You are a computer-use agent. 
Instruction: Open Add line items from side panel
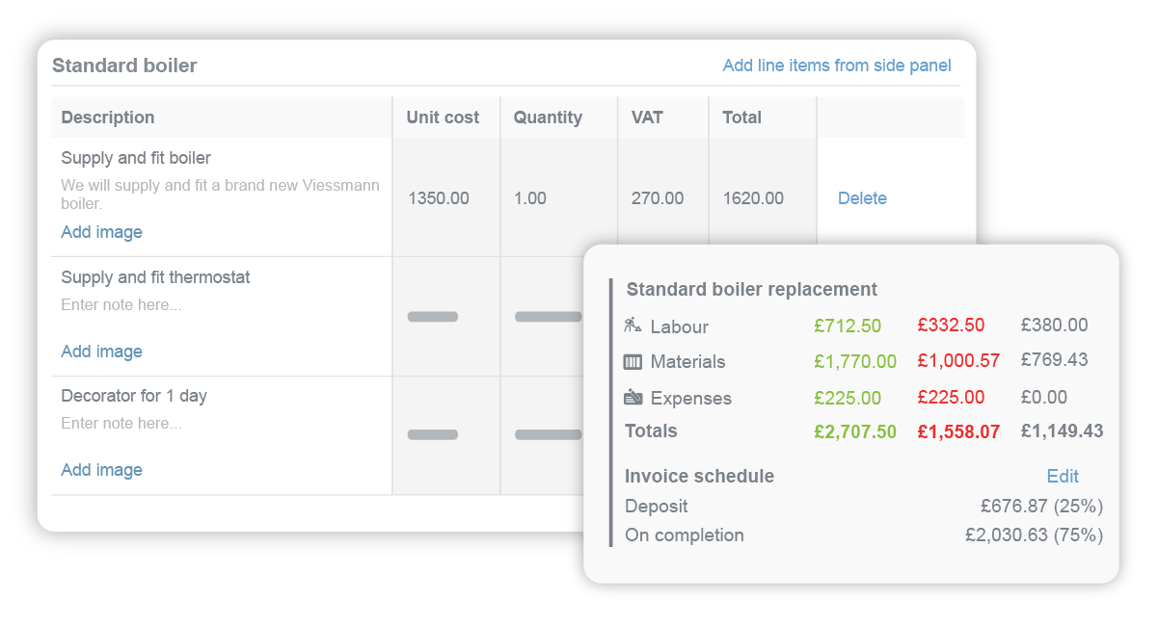[x=836, y=65]
